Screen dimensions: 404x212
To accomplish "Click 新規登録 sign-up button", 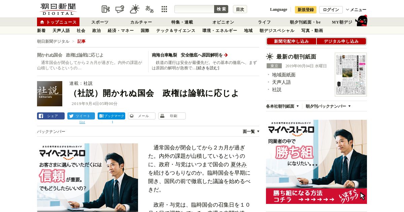I will (x=306, y=10).
